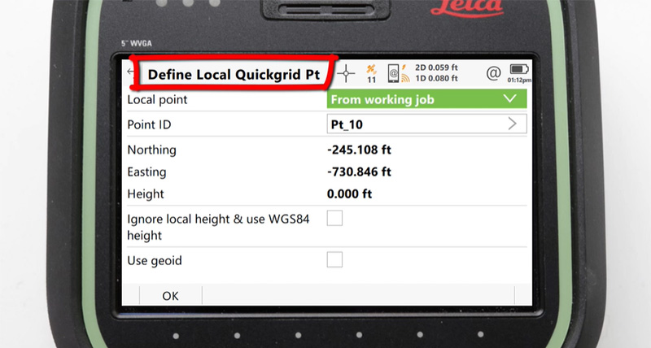
Task: Click the arrow chevron in Point ID field
Action: (513, 124)
